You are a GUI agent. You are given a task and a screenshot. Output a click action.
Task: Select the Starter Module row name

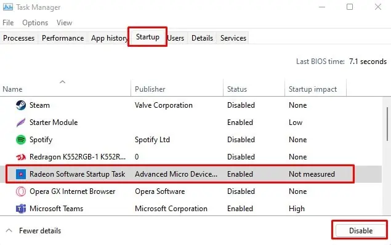pyautogui.click(x=54, y=122)
